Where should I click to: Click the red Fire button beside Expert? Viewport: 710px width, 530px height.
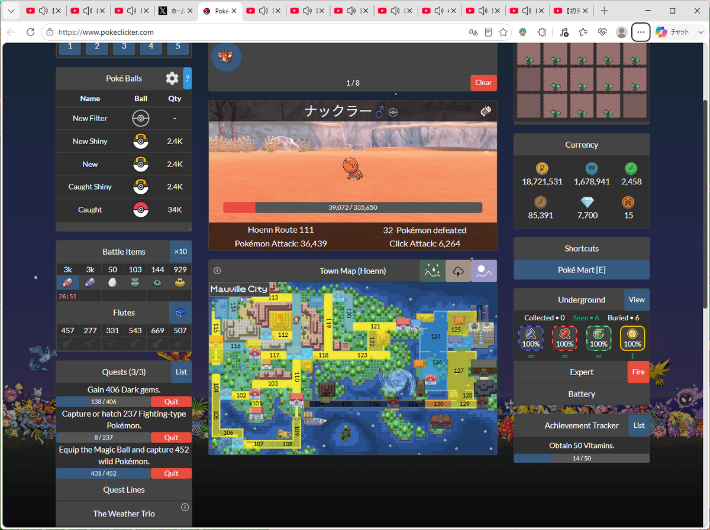[638, 372]
